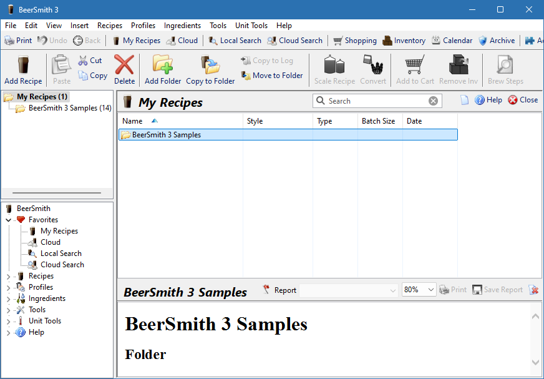Click Print in the report bar

[x=453, y=290]
